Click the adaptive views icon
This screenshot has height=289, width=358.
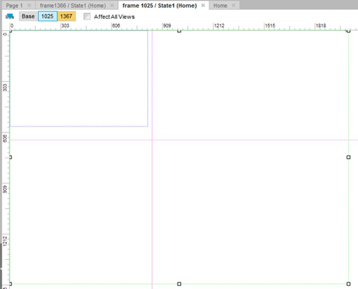[x=10, y=16]
